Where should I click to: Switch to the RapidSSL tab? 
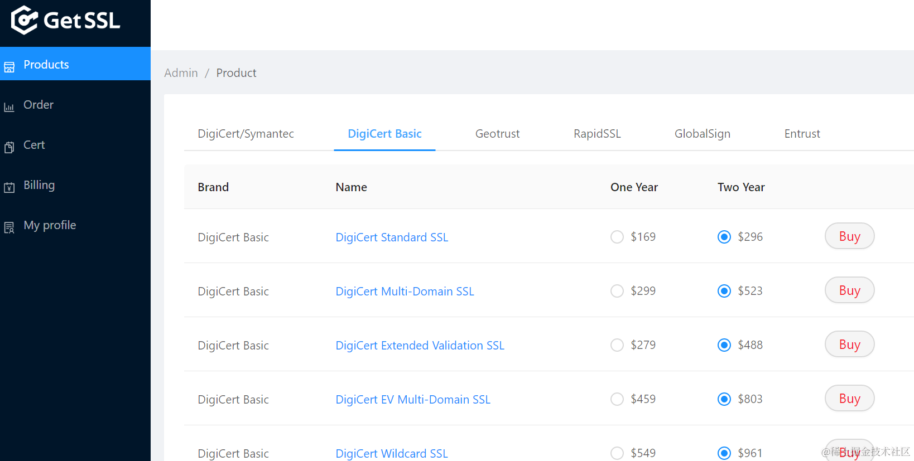coord(597,134)
